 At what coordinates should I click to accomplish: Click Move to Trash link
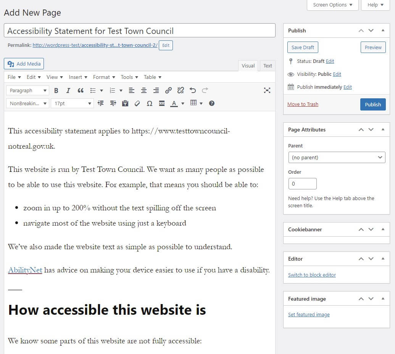click(x=303, y=104)
